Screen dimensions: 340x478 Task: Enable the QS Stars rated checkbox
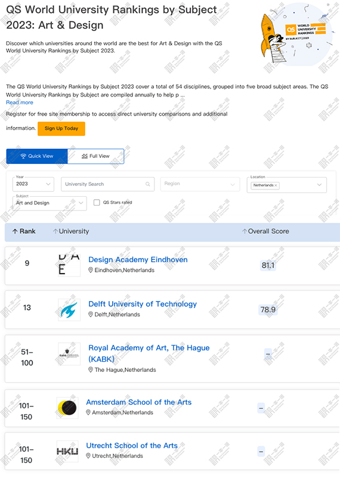click(97, 203)
